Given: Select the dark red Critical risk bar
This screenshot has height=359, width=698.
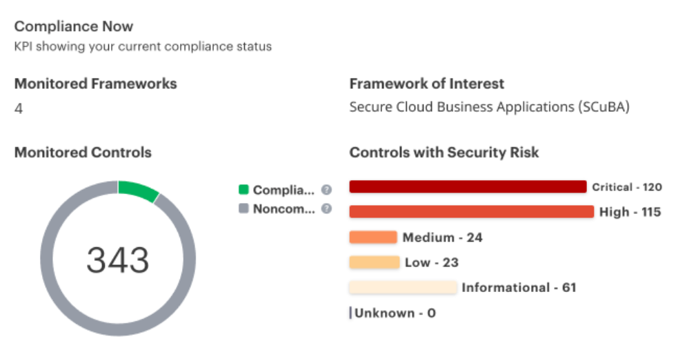Looking at the screenshot, I should click(x=468, y=186).
